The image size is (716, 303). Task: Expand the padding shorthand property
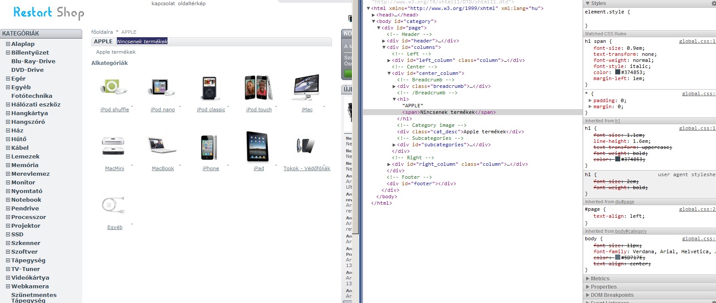pos(590,100)
